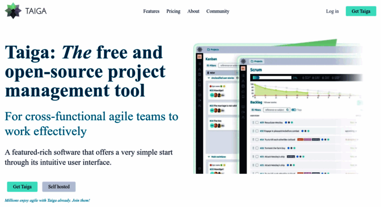Click the Kanban Filters button
The image size is (381, 207).
(x=211, y=66)
